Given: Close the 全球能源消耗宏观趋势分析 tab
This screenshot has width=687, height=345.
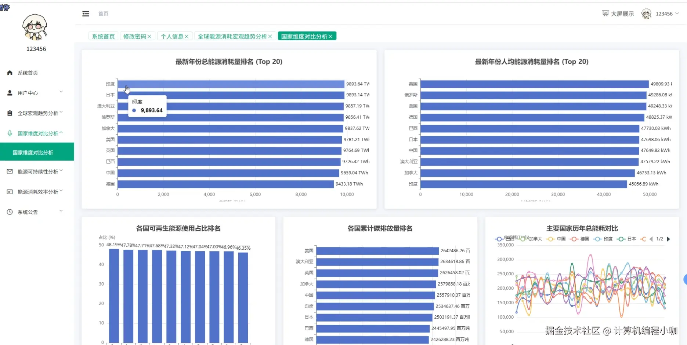Looking at the screenshot, I should coord(270,36).
